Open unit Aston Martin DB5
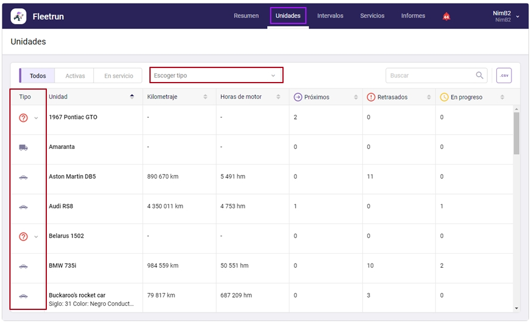 [72, 176]
